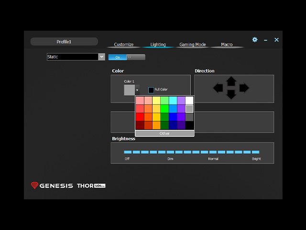This screenshot has height=230, width=306.
Task: Go to the Macro tab
Action: tap(227, 45)
